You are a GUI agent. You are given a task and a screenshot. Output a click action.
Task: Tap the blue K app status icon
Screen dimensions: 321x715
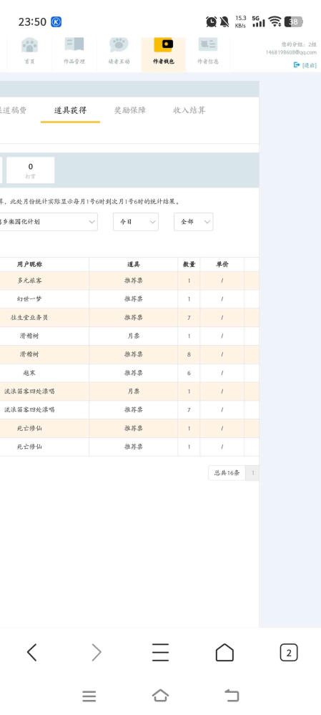point(56,21)
